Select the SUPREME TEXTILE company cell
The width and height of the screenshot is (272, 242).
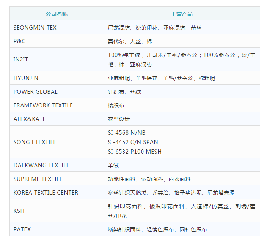point(57,179)
